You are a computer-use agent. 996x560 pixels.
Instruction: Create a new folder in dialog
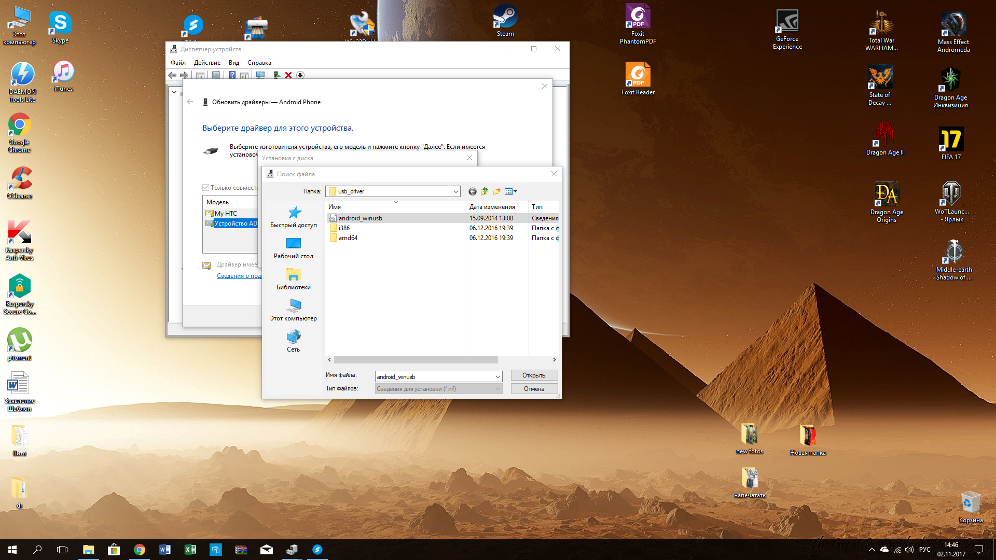pyautogui.click(x=496, y=191)
